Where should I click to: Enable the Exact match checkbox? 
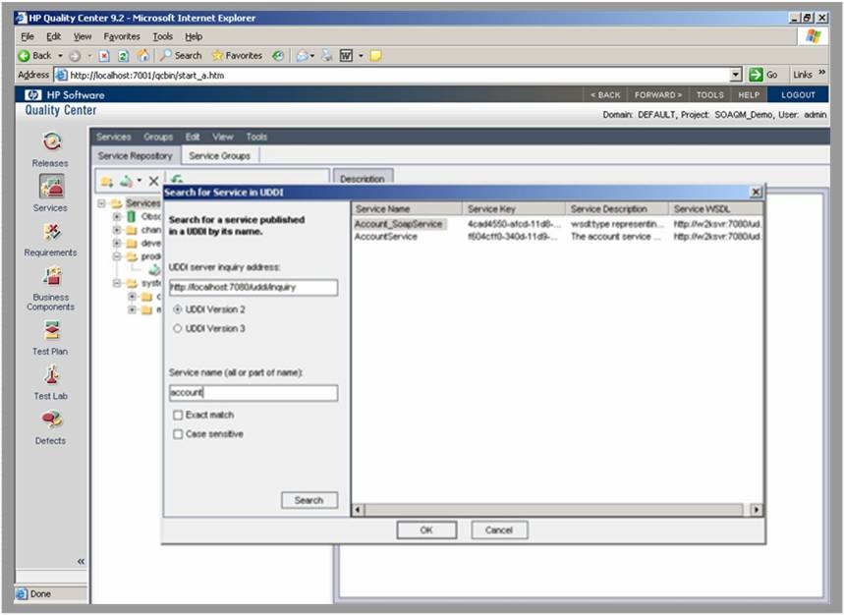click(178, 416)
